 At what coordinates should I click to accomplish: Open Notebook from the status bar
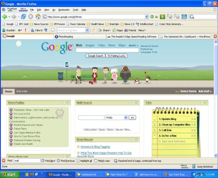point(203,166)
